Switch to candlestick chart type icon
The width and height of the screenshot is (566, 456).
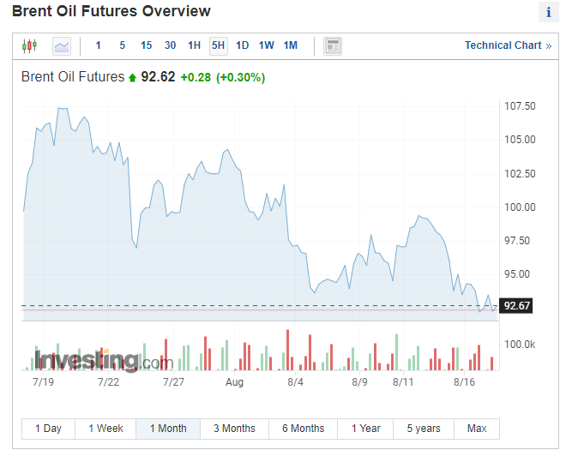[30, 45]
